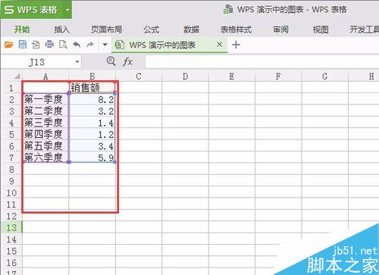Screen dimensions: 379x275
Task: Select column B header
Action: (x=92, y=77)
